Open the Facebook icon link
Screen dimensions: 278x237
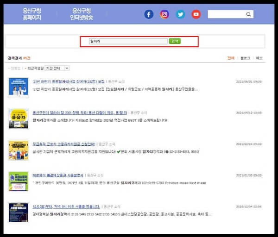[149, 14]
